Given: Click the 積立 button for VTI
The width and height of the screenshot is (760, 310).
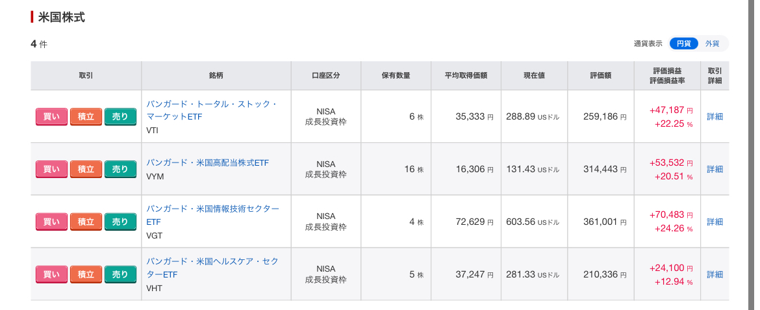Looking at the screenshot, I should pos(86,116).
